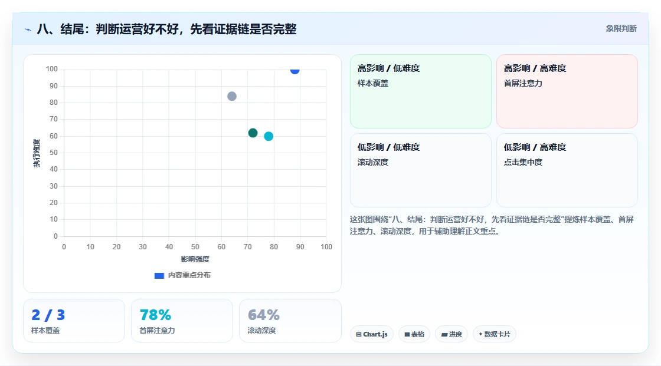661x366 pixels.
Task: Click the 数据卡片 sparkle icon
Action: click(x=480, y=334)
